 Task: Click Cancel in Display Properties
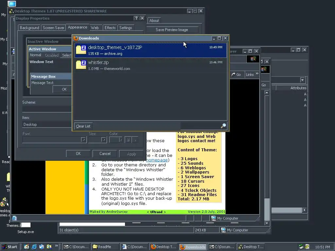tap(105, 154)
